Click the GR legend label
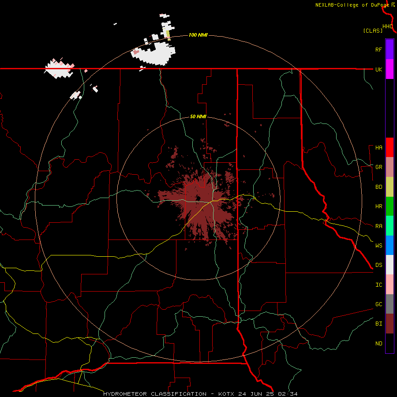This screenshot has width=397, height=397. (379, 167)
